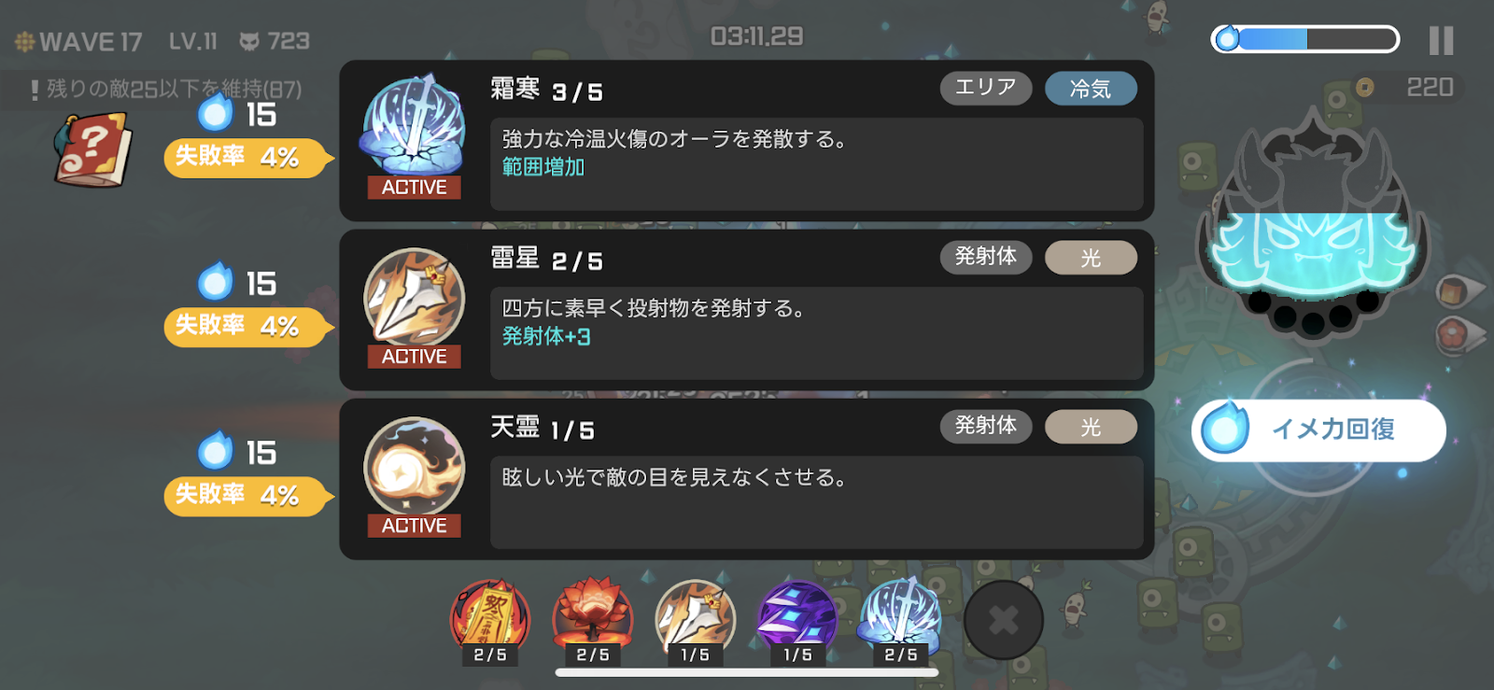Click the 冷気 tag on 霜寒
Screen dimensions: 1494x690
point(1091,88)
